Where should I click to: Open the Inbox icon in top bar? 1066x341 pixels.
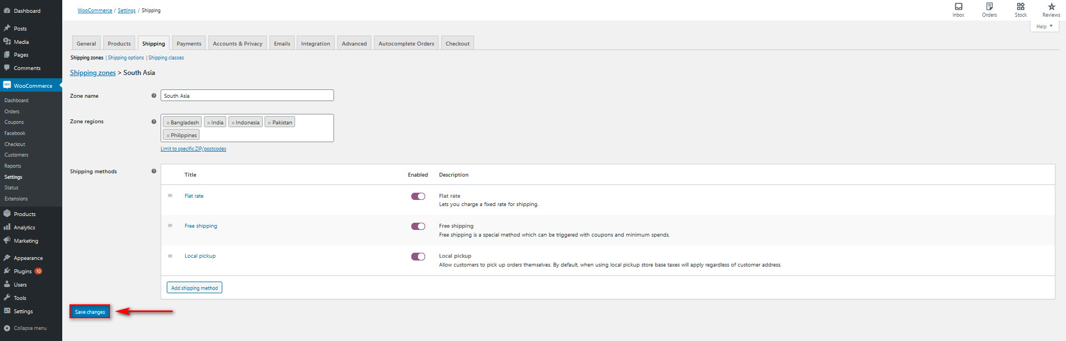point(958,7)
